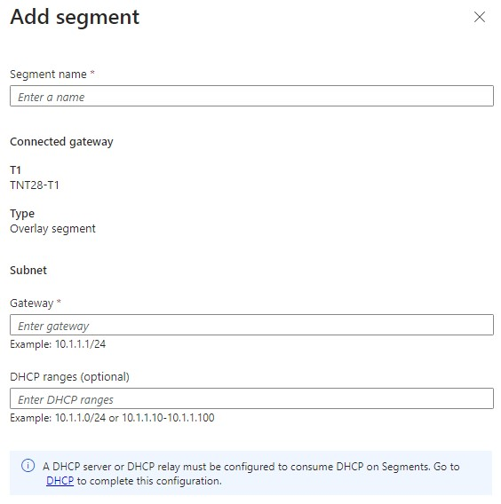Select the DHCP ranges input box
This screenshot has height=504, width=501.
(x=251, y=398)
